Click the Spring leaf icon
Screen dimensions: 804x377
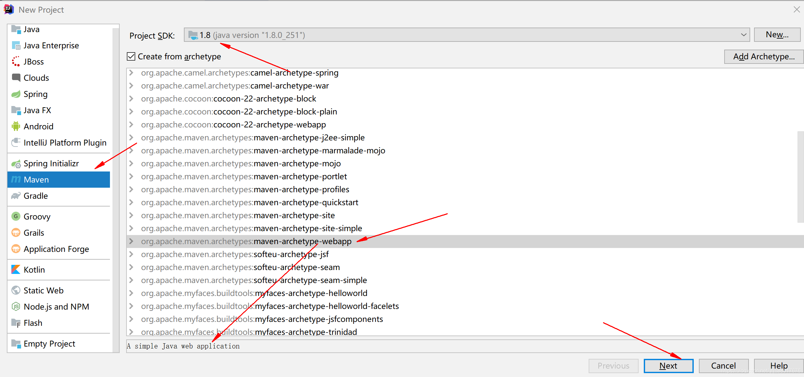coord(16,94)
